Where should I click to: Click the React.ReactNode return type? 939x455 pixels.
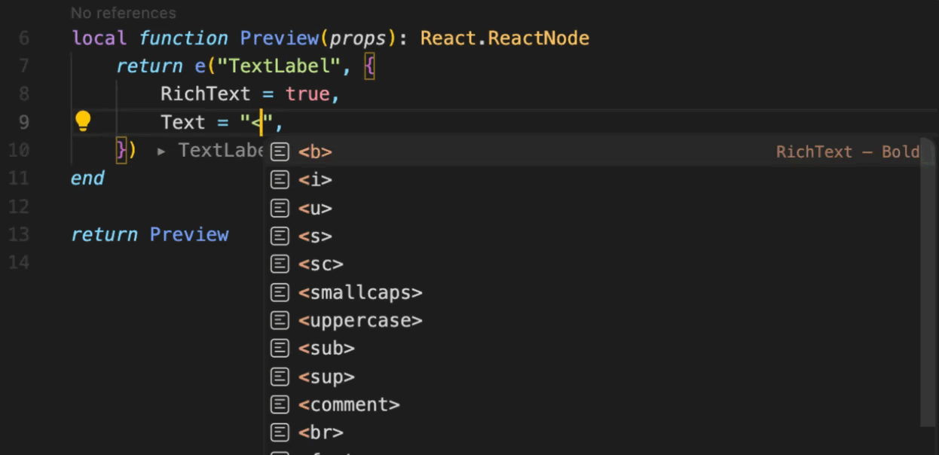pyautogui.click(x=505, y=38)
